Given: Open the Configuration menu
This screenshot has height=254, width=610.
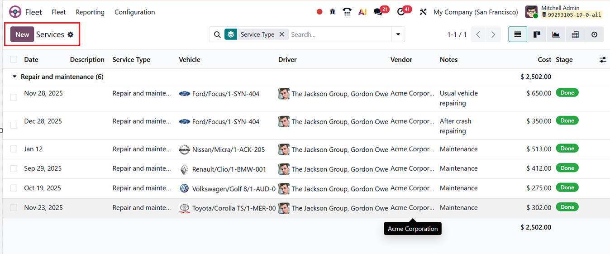Looking at the screenshot, I should coord(135,12).
